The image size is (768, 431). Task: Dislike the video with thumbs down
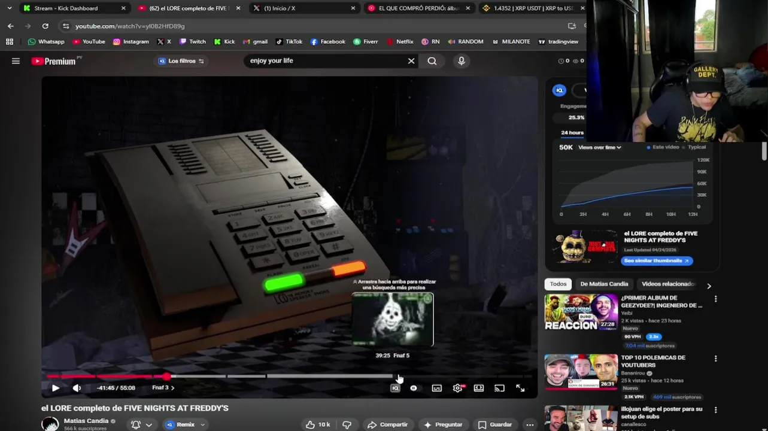point(347,424)
